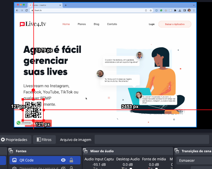Click the gray round extension icon
Screen dimensions: 212x169
[166, 10]
